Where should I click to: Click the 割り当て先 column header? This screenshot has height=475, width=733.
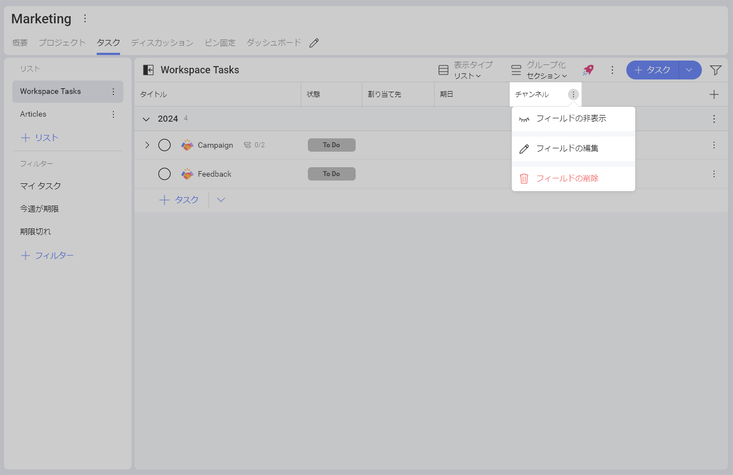(398, 94)
